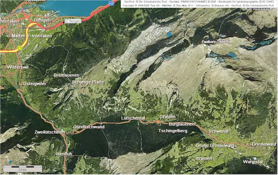The image size is (278, 175).
Task: Click the Zweilütschinen label
Action: click(50, 132)
